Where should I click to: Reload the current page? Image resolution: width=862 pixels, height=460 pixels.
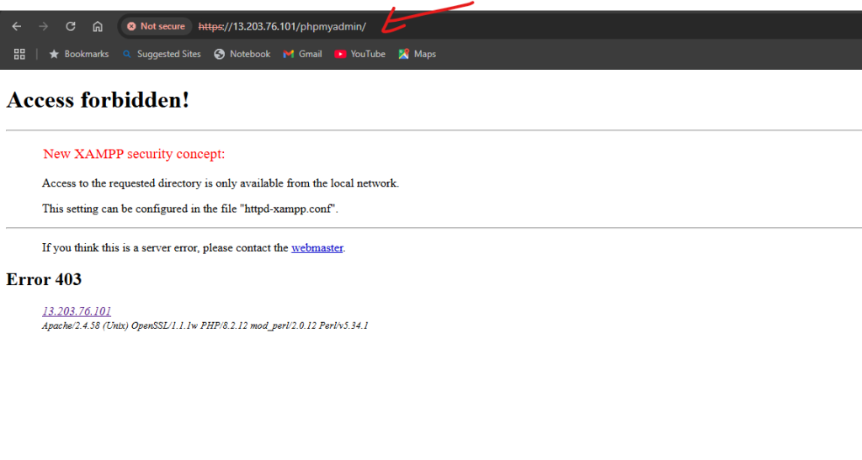pyautogui.click(x=71, y=26)
